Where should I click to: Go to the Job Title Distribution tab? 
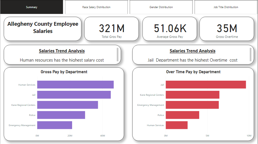(x=226, y=7)
